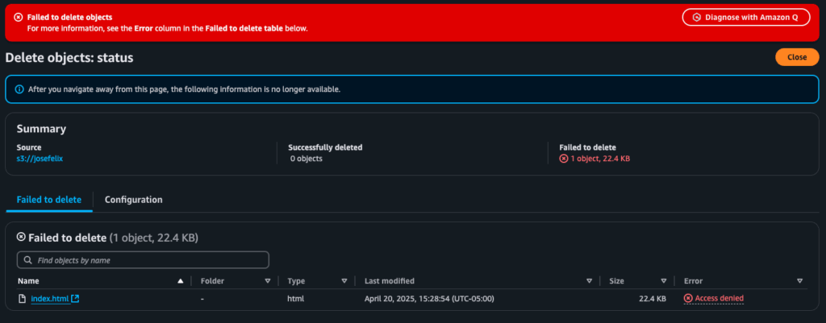The width and height of the screenshot is (826, 323).
Task: Click the Amazon Q icon in button
Action: point(697,18)
